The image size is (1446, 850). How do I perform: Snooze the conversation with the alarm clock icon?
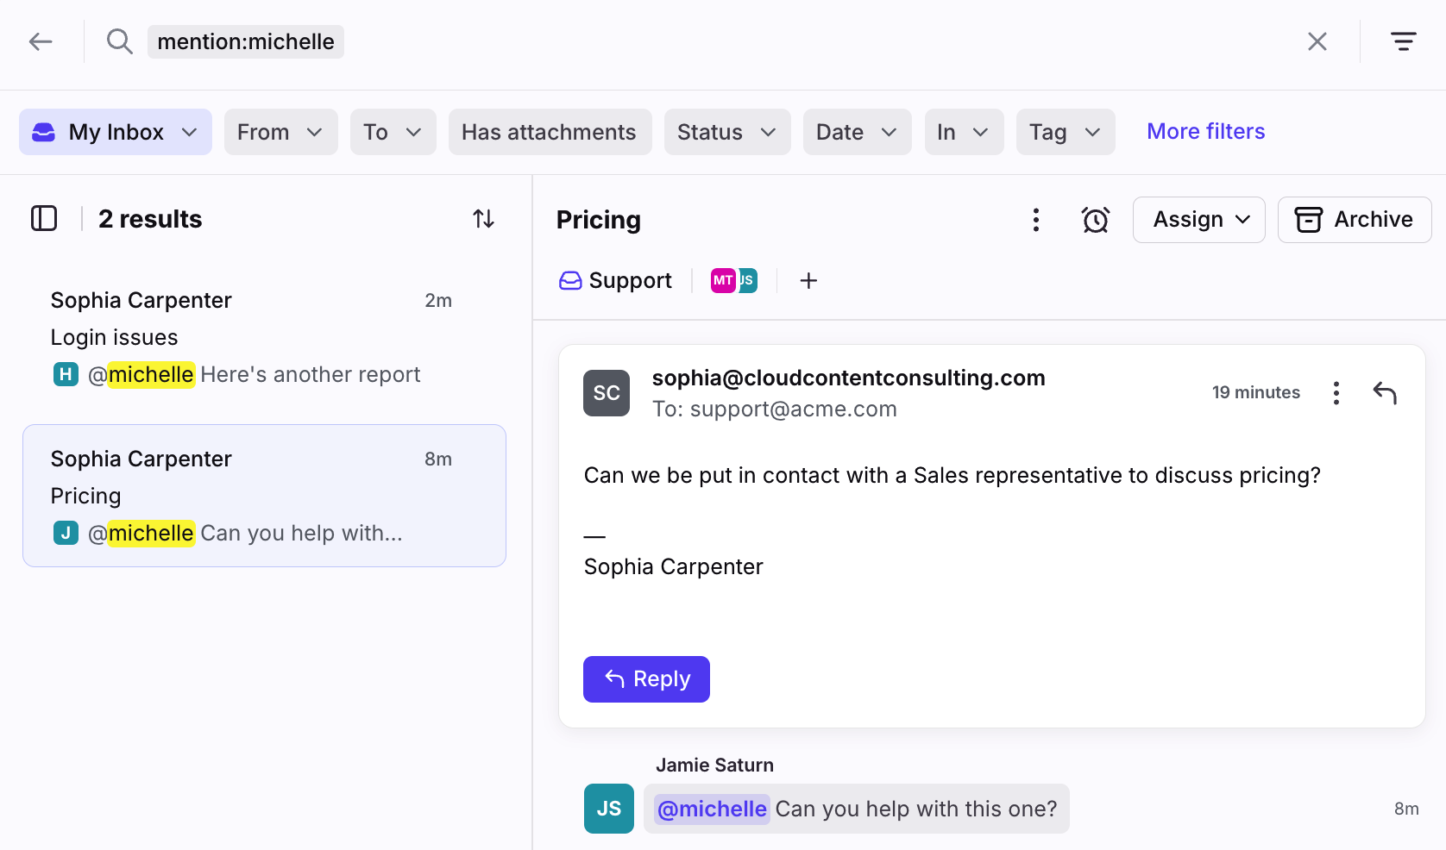pyautogui.click(x=1095, y=220)
